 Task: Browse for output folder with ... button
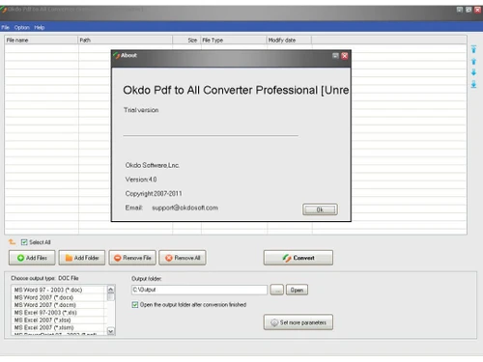tap(276, 290)
